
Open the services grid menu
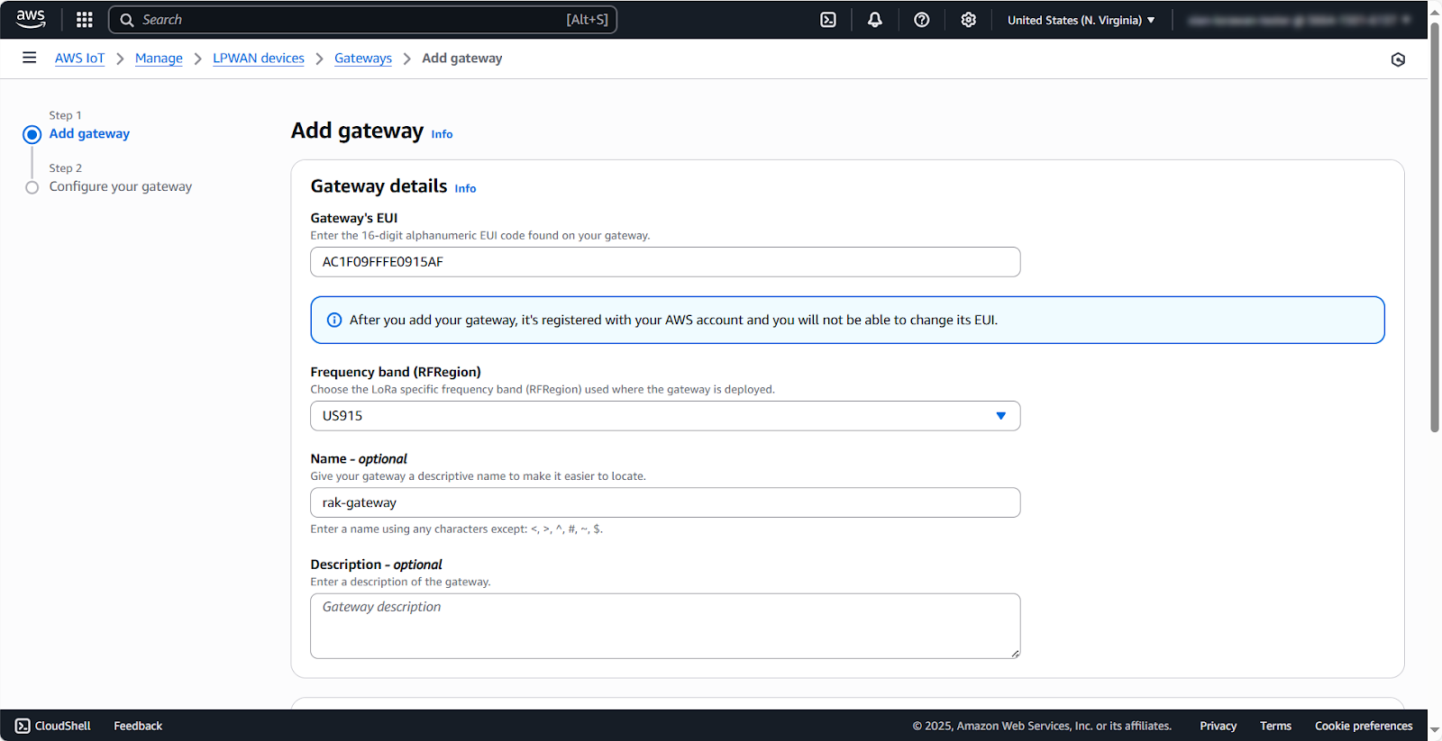85,20
